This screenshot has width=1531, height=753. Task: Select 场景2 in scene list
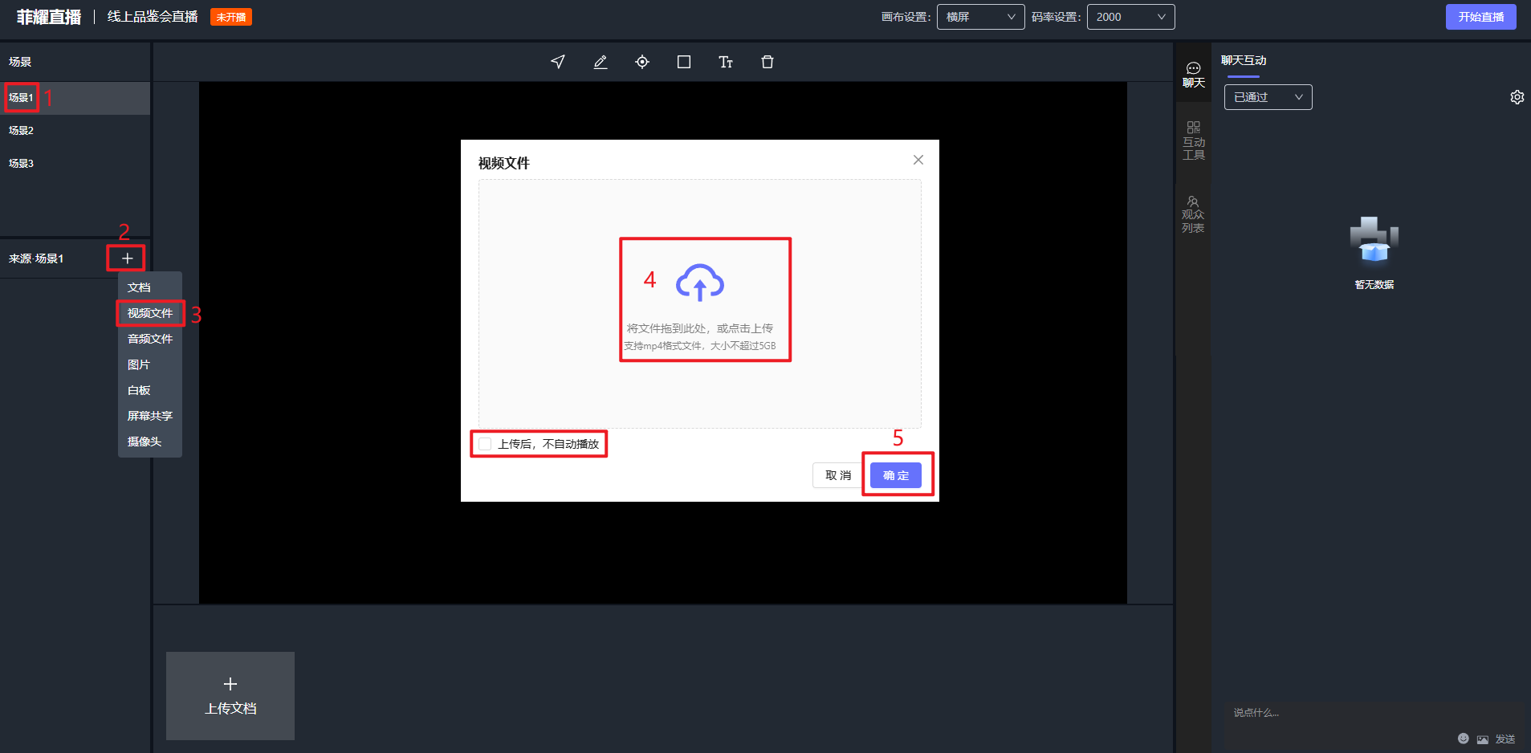pos(22,130)
